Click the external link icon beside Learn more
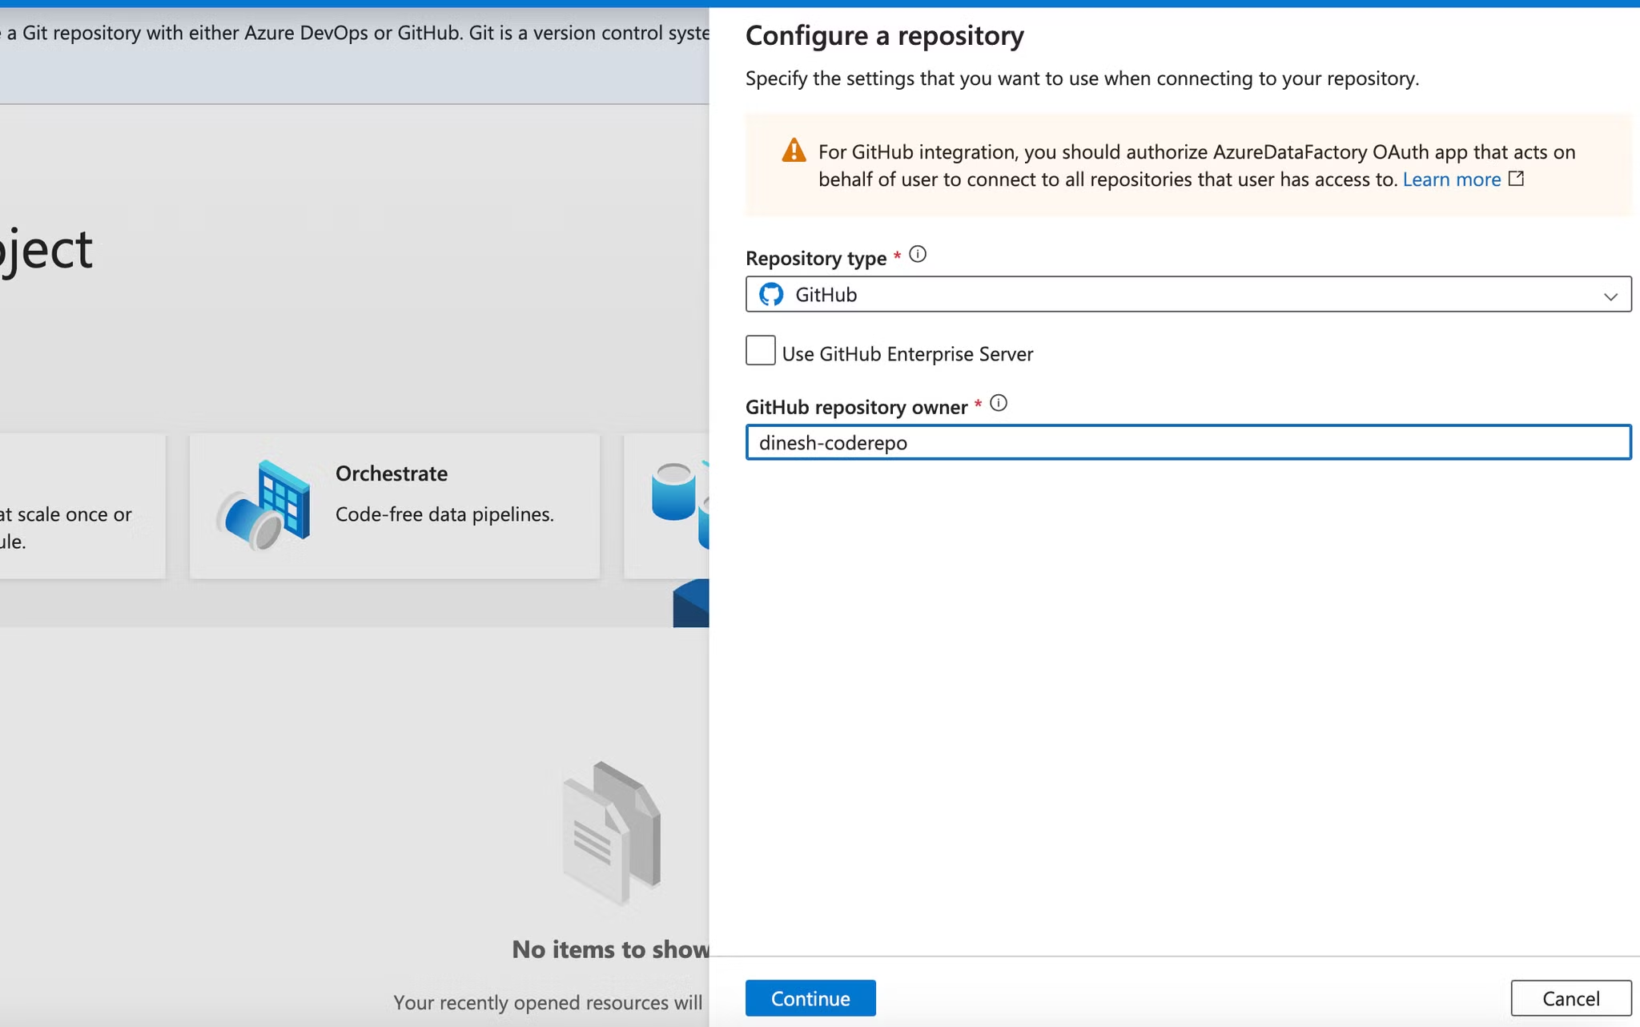This screenshot has height=1027, width=1640. (1516, 179)
